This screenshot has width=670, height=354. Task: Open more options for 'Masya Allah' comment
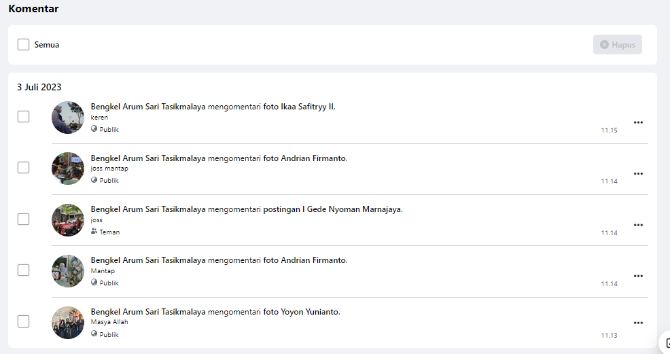638,323
